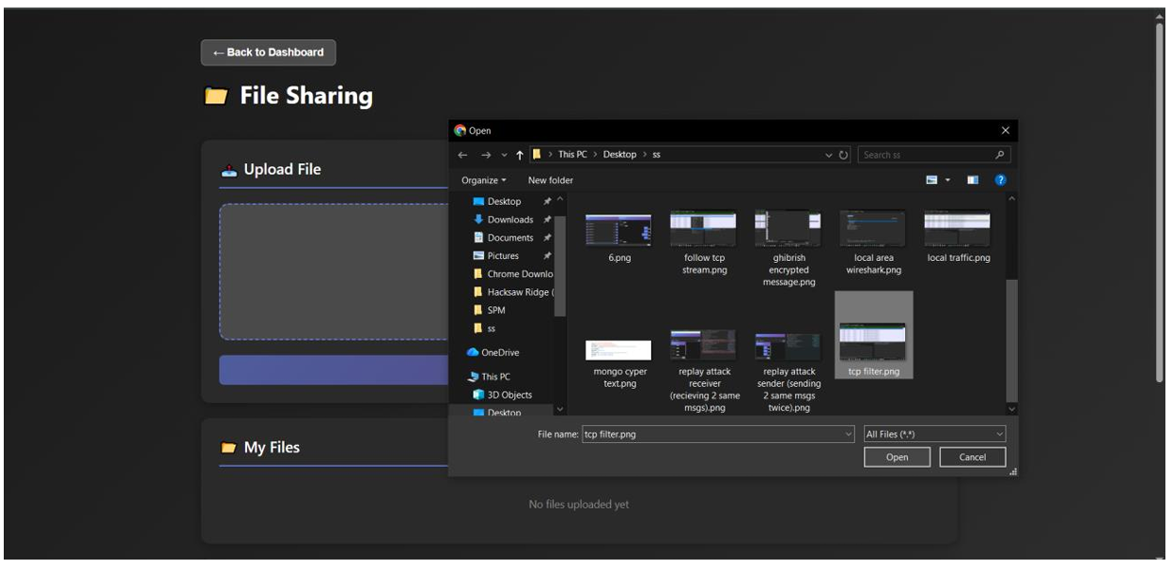This screenshot has width=1172, height=568.
Task: Open the Organize menu
Action: (483, 180)
